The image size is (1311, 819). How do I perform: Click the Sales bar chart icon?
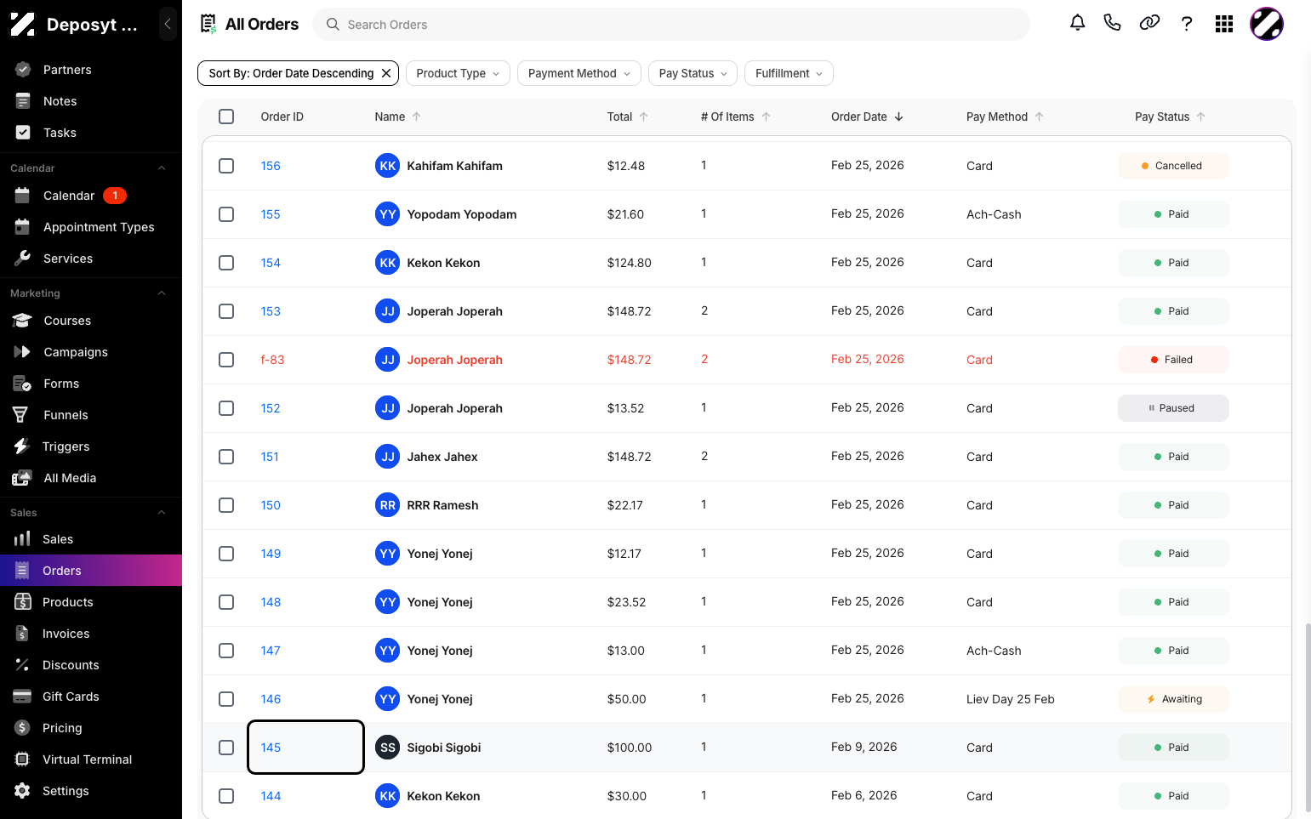click(22, 539)
